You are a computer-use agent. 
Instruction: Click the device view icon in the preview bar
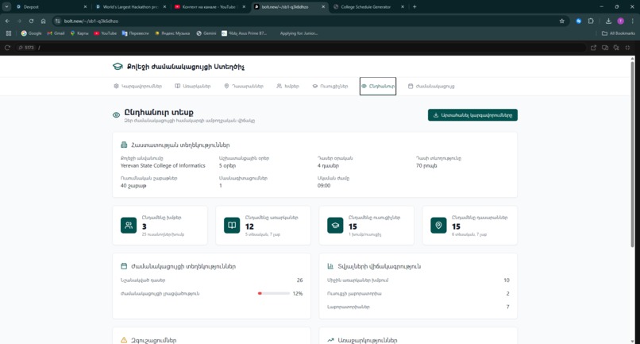[605, 48]
